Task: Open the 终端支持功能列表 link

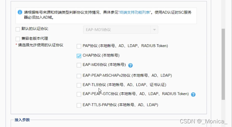Action: point(135,12)
